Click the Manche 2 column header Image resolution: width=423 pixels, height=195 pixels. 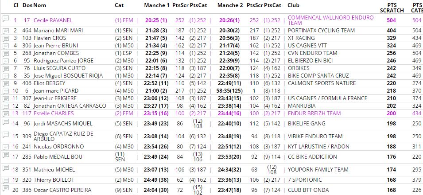click(230, 5)
